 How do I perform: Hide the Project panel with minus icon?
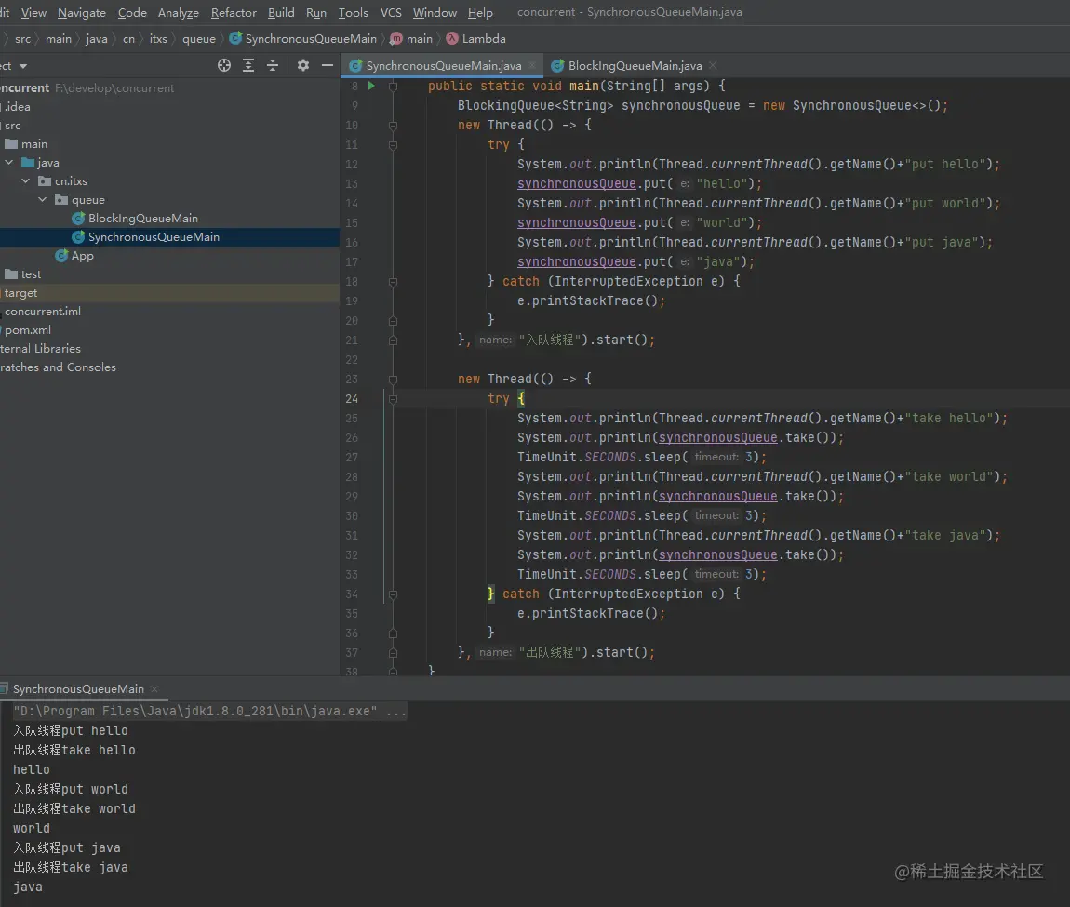pyautogui.click(x=328, y=65)
